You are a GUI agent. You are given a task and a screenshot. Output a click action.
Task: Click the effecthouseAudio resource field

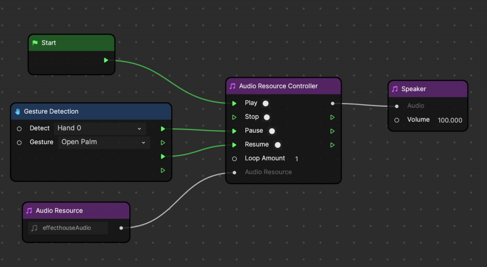coord(67,228)
